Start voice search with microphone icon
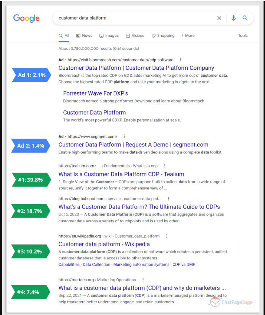 (233, 18)
